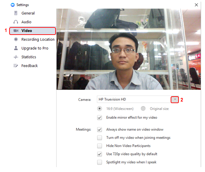
Task: Click the General settings phone icon
Action: point(16,13)
